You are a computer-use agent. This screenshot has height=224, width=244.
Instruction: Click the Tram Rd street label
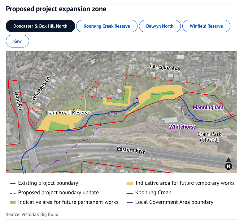pyautogui.click(x=19, y=100)
